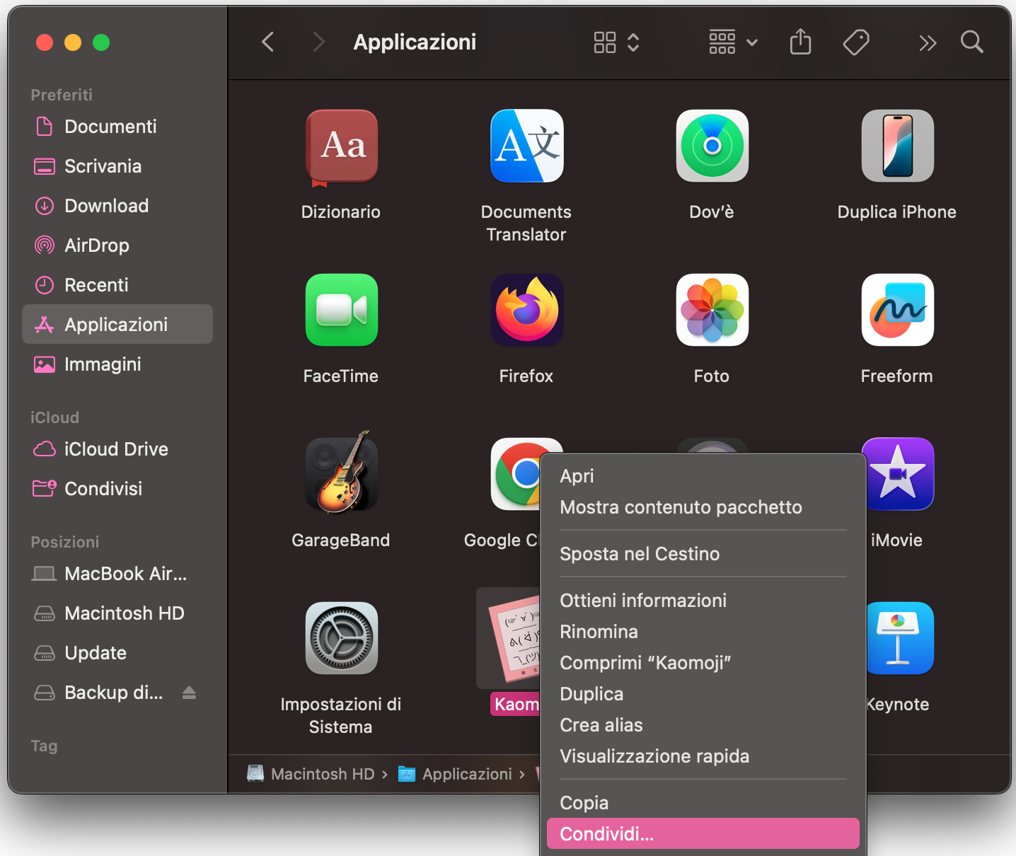The width and height of the screenshot is (1016, 856).
Task: Click the back navigation arrow
Action: coord(267,42)
